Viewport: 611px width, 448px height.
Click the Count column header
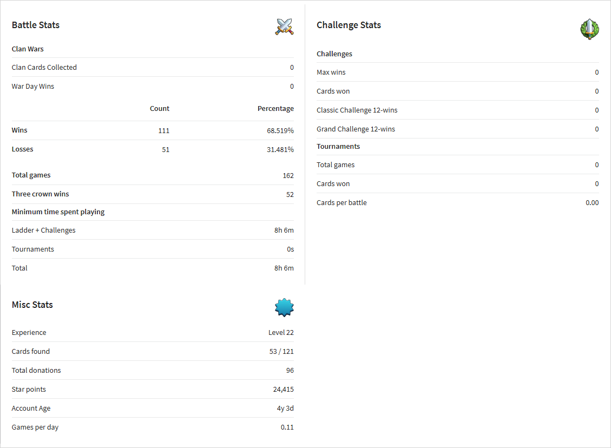pos(159,108)
